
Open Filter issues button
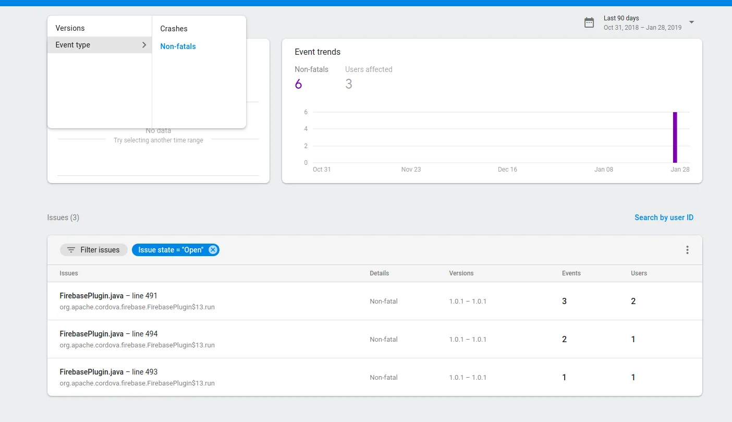pyautogui.click(x=94, y=250)
